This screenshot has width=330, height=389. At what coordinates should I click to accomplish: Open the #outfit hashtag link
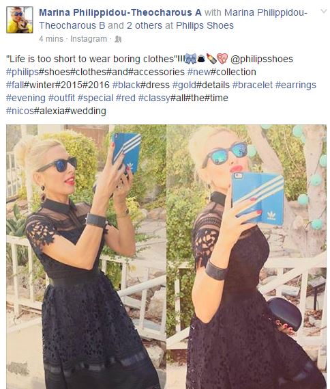point(61,98)
